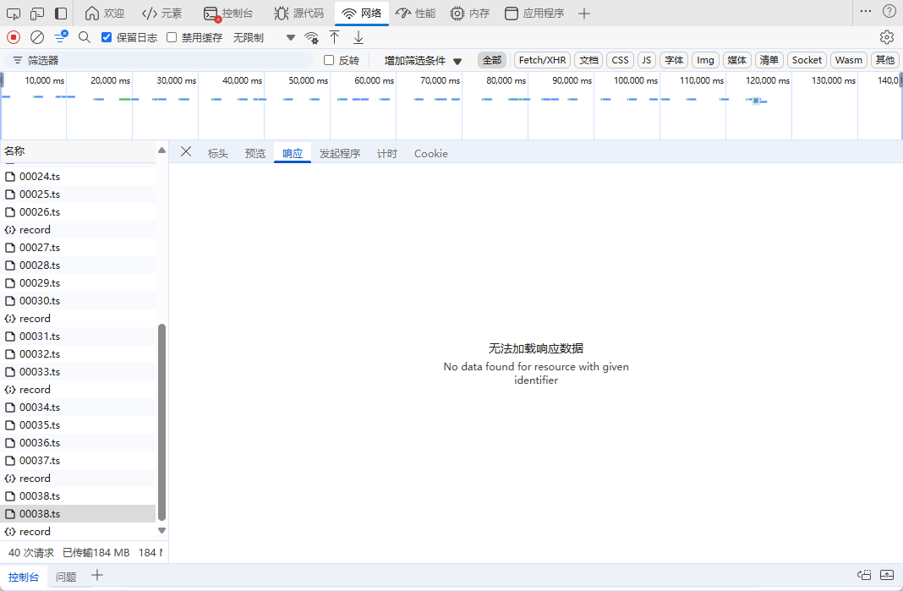Filter requests by Img type
Image resolution: width=903 pixels, height=591 pixels.
705,60
